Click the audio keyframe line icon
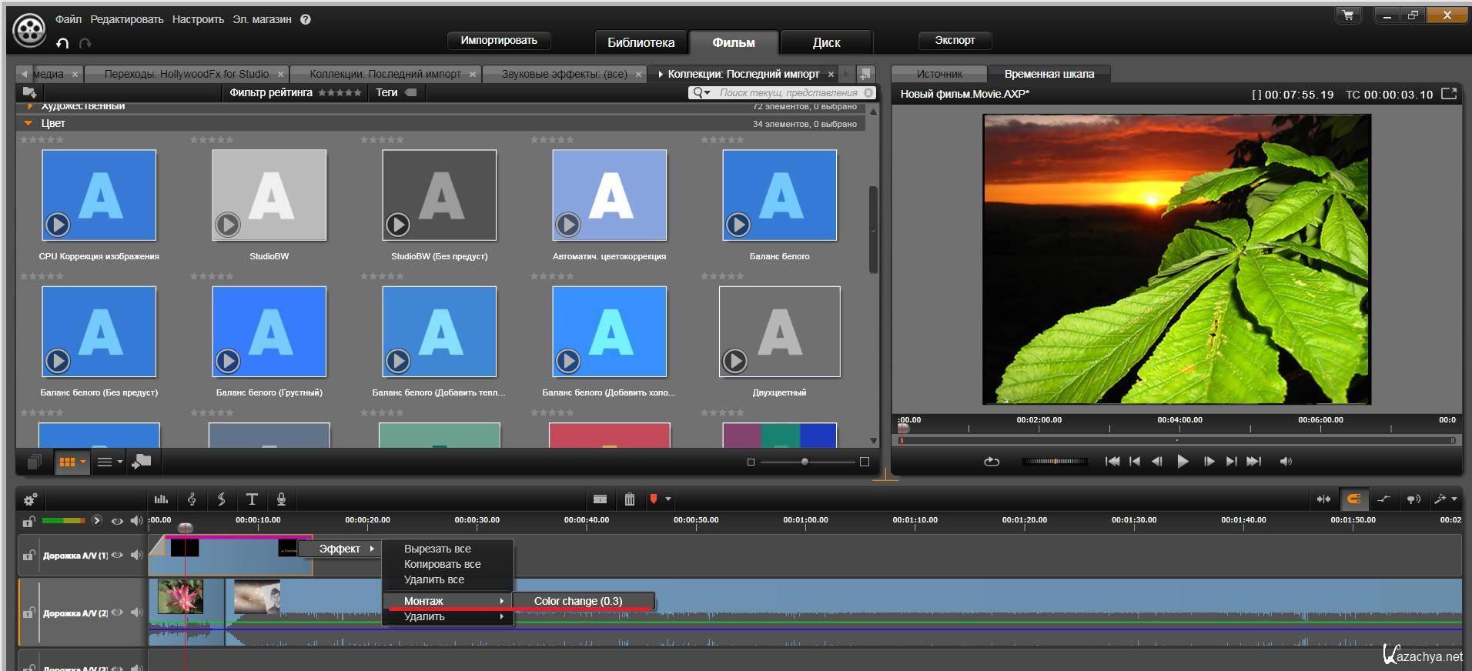Image resolution: width=1472 pixels, height=671 pixels. tap(1383, 499)
